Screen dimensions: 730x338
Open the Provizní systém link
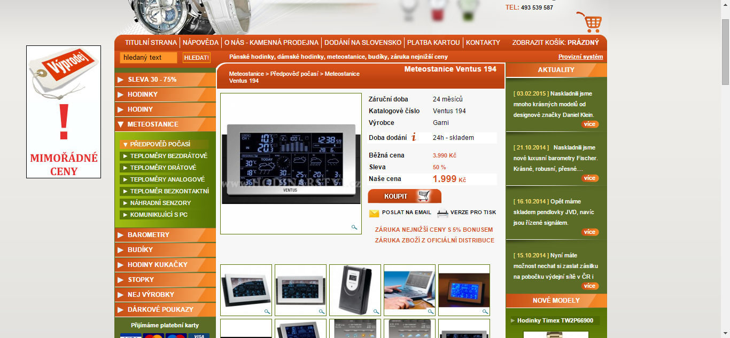[x=581, y=57]
